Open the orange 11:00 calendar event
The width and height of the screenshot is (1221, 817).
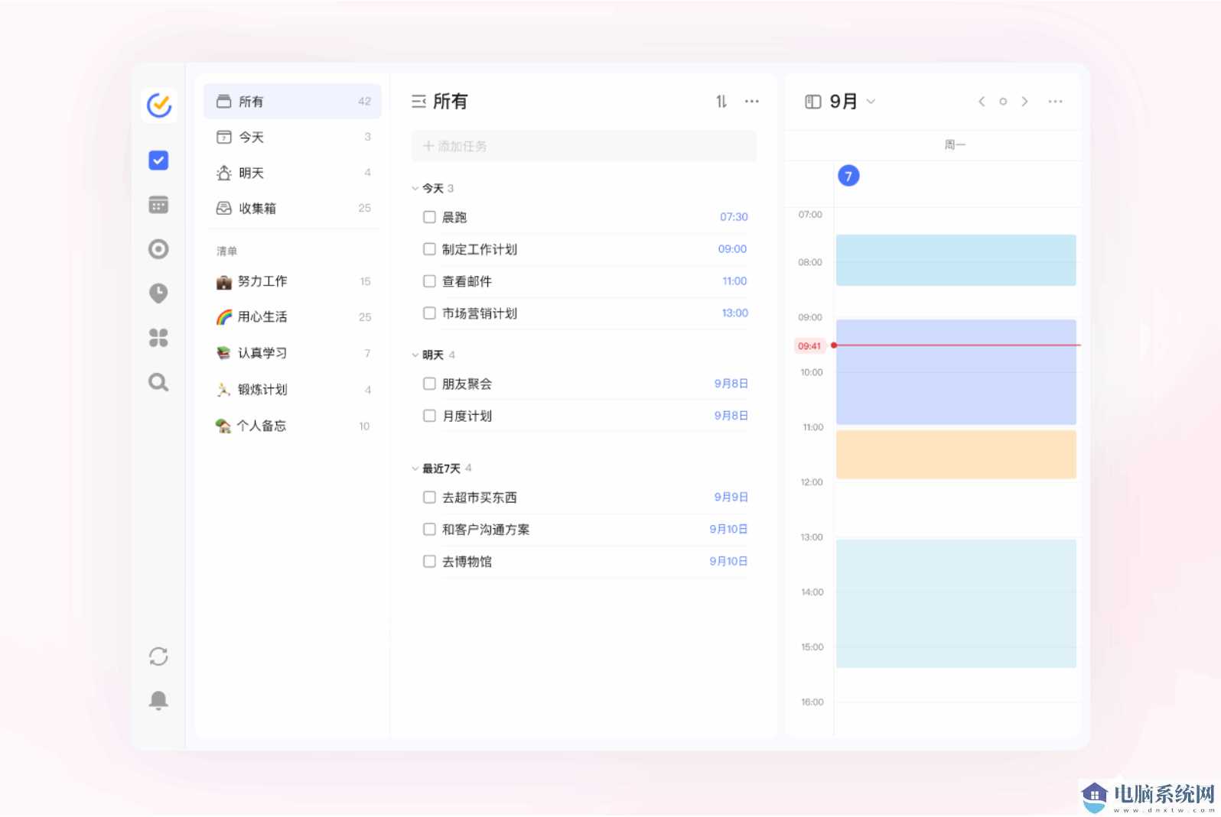point(956,455)
